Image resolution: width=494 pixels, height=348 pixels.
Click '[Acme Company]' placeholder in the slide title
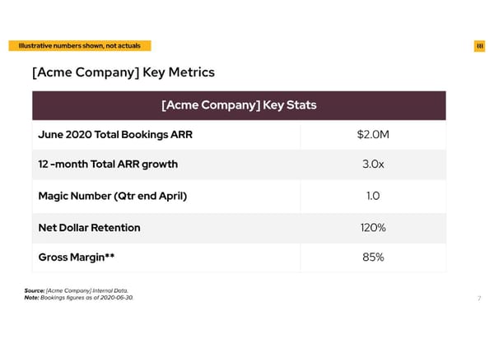[85, 72]
